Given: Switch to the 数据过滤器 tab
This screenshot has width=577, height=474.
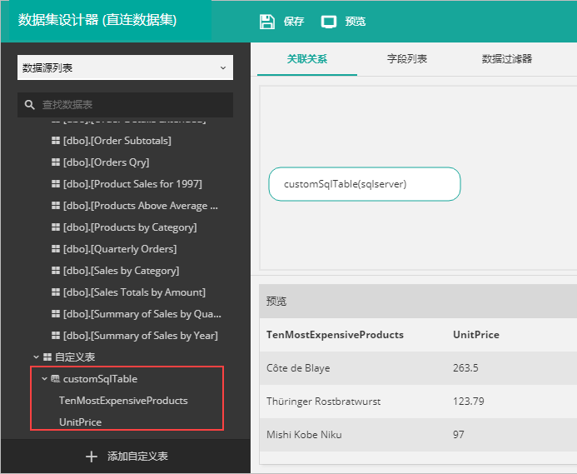Looking at the screenshot, I should click(x=506, y=59).
